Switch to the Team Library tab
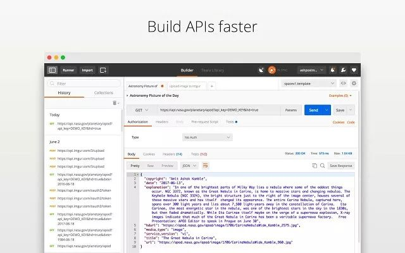 click(213, 70)
